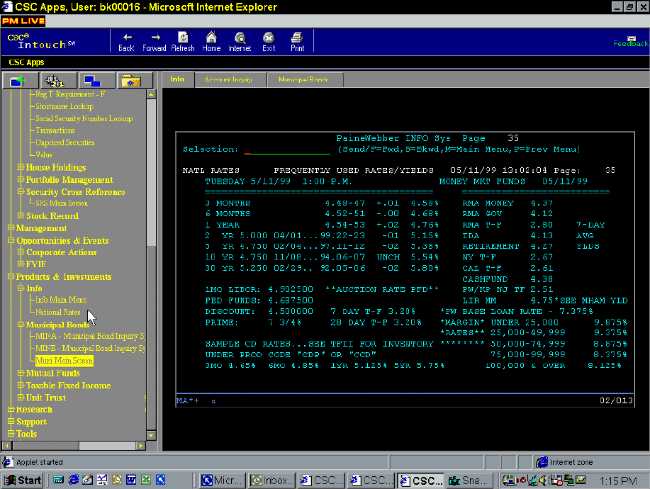The width and height of the screenshot is (650, 489).
Task: Open Internet Explorer from quick launch
Action: point(74,480)
